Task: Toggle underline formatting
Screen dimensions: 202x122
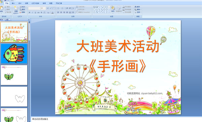Action: [x=35, y=12]
